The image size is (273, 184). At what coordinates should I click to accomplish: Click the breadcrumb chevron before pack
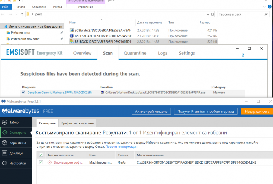coord(32,14)
